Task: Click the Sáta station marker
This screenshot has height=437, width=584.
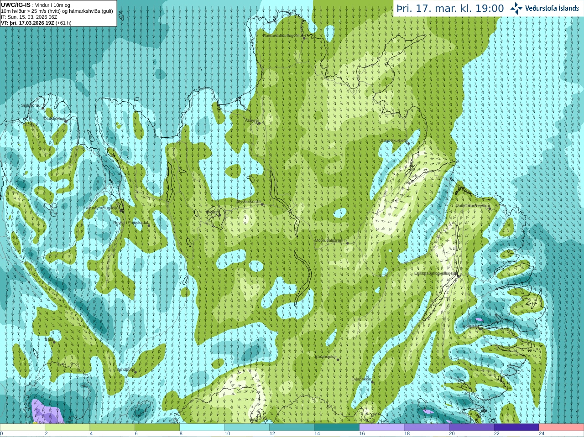Action: (x=53, y=342)
